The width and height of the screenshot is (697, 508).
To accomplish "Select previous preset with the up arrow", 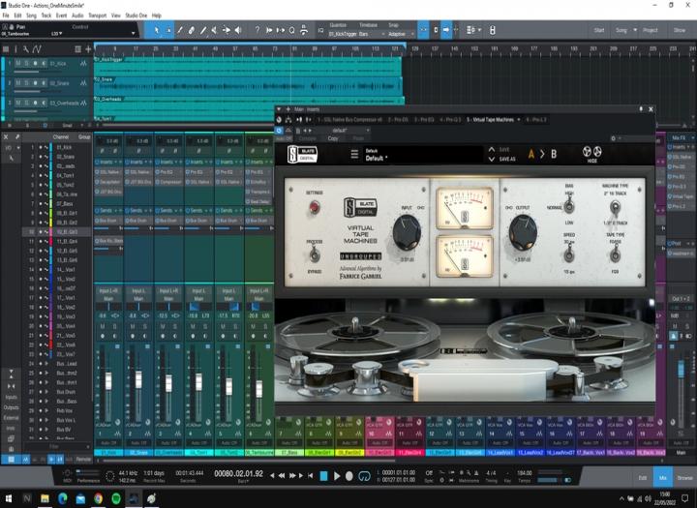I will point(491,149).
